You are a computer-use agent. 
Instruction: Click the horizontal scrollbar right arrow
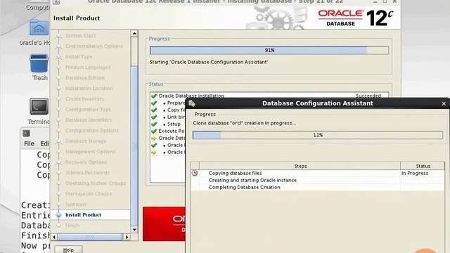point(127,237)
